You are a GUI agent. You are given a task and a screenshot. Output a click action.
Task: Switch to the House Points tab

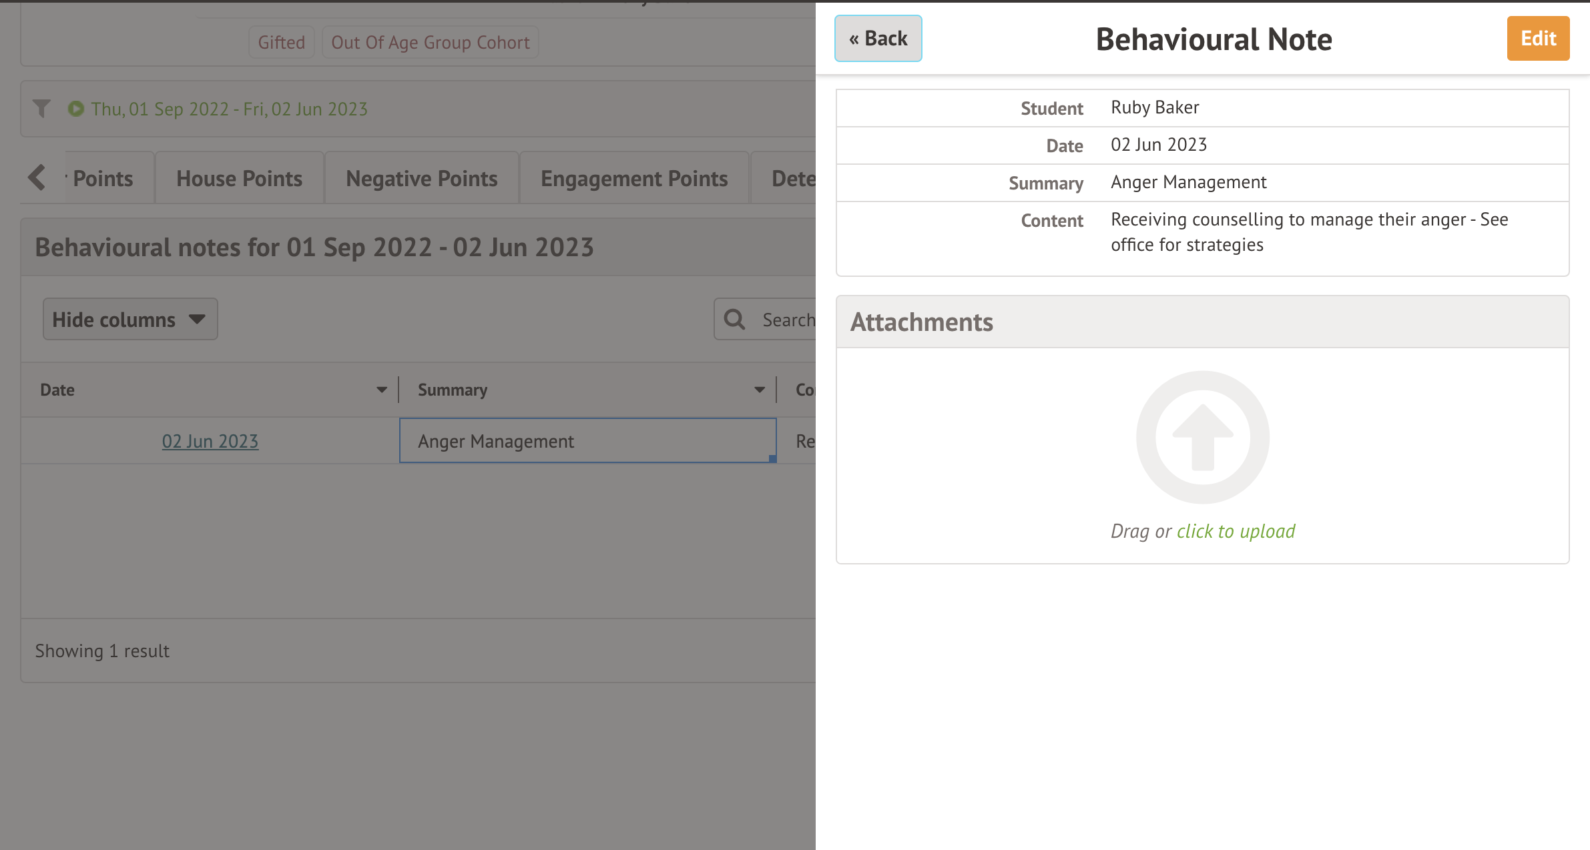coord(239,179)
